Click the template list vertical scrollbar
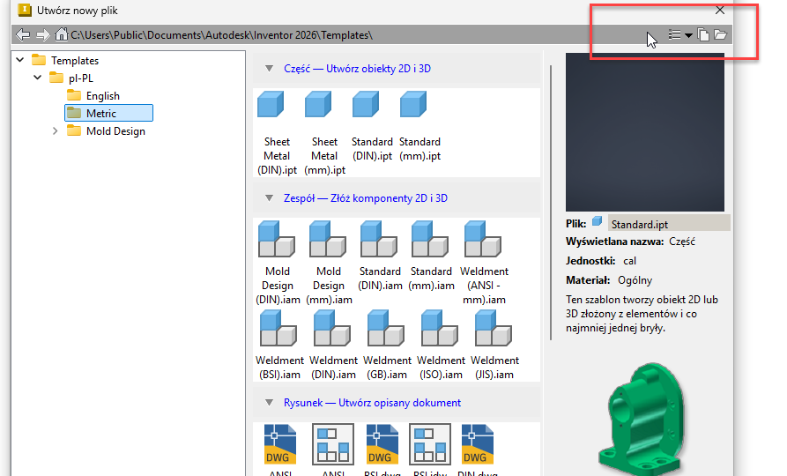This screenshot has height=476, width=787. point(551,203)
